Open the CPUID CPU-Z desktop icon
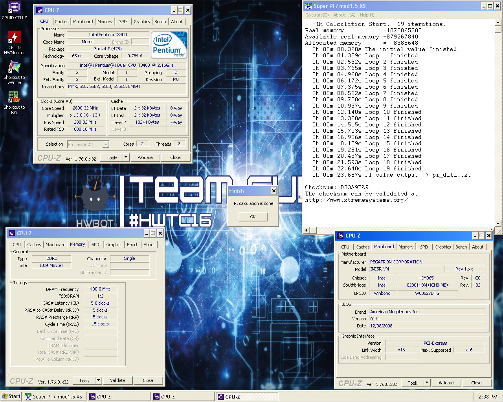503x402 pixels. 14,11
